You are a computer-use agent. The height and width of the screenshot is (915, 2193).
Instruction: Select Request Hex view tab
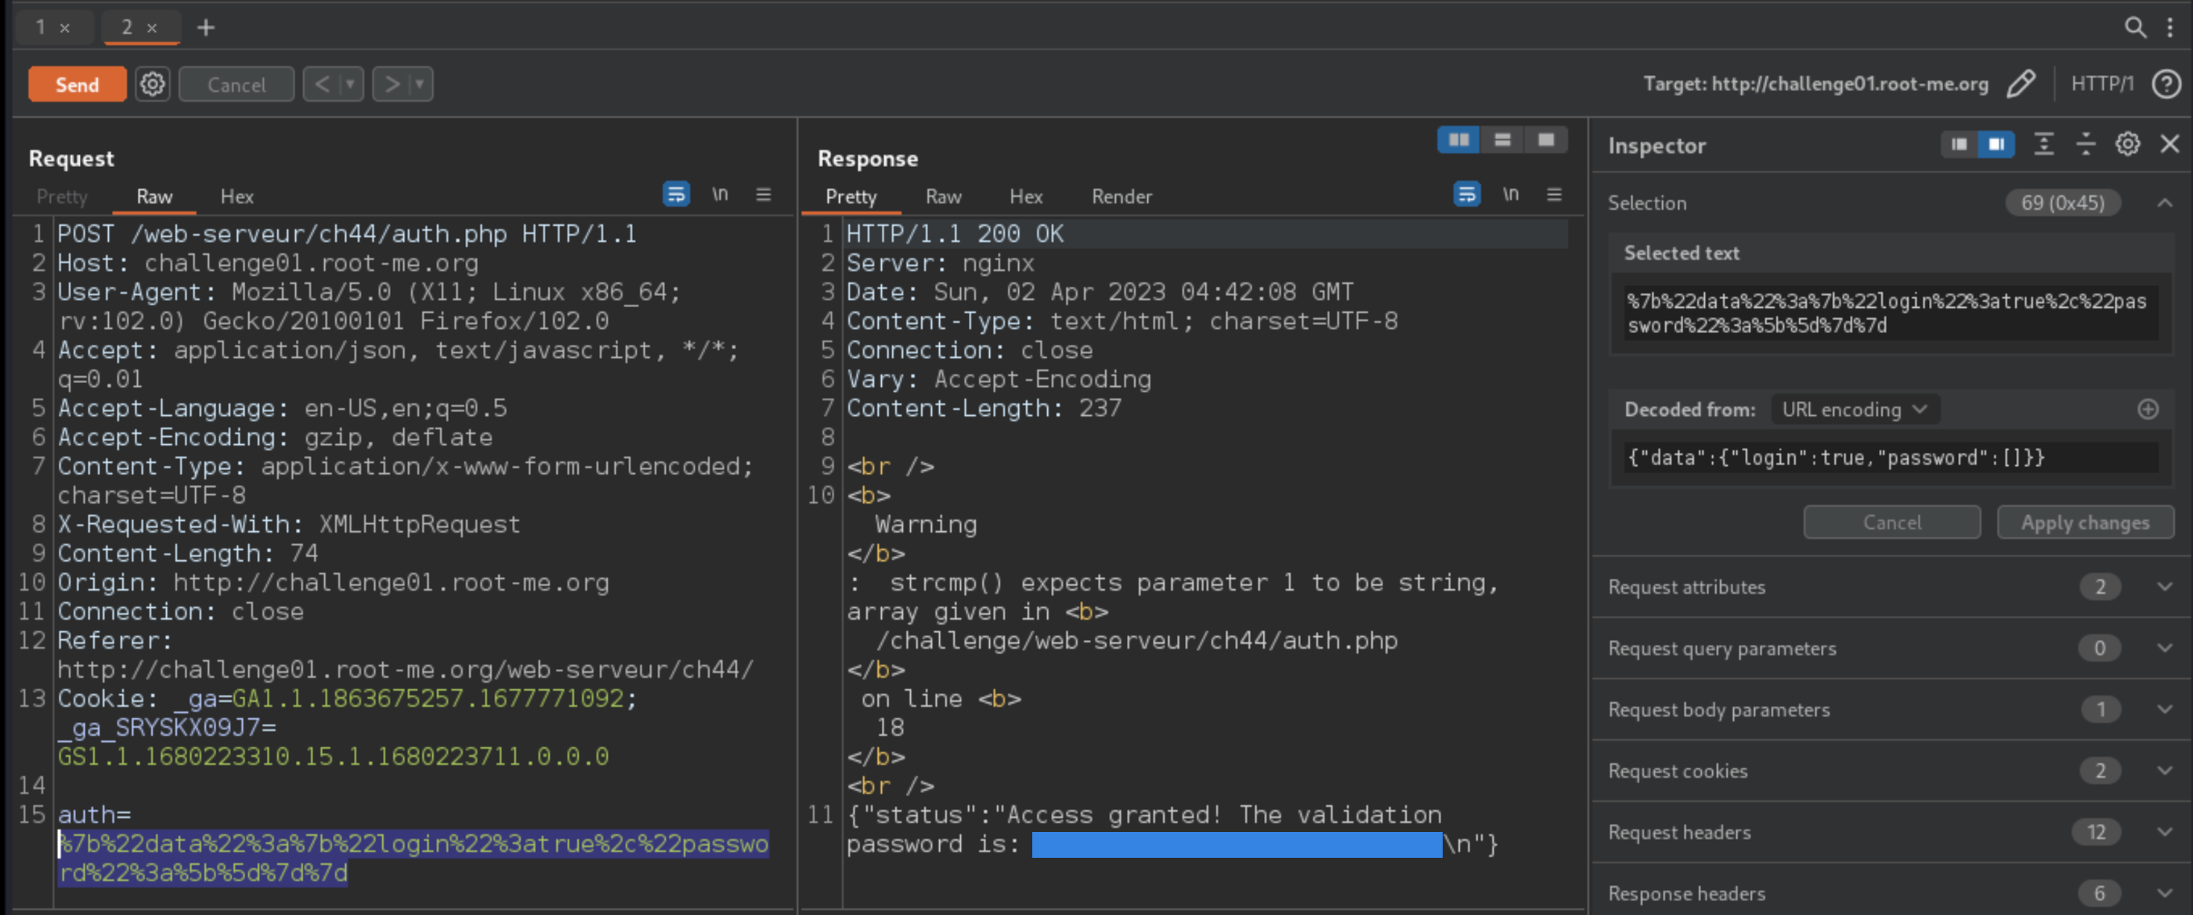(x=237, y=197)
